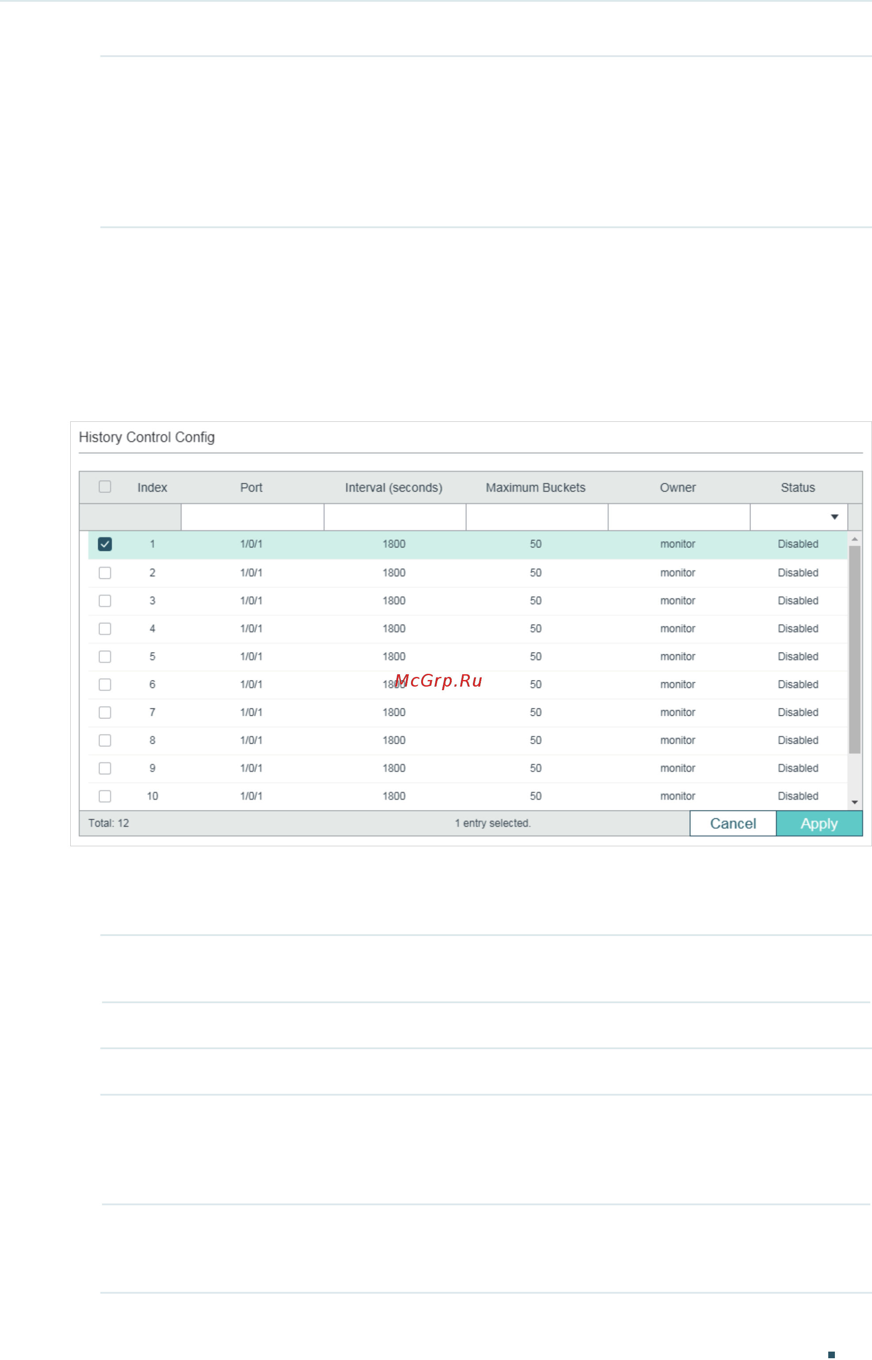
Task: Click the Cancel button
Action: (x=733, y=824)
